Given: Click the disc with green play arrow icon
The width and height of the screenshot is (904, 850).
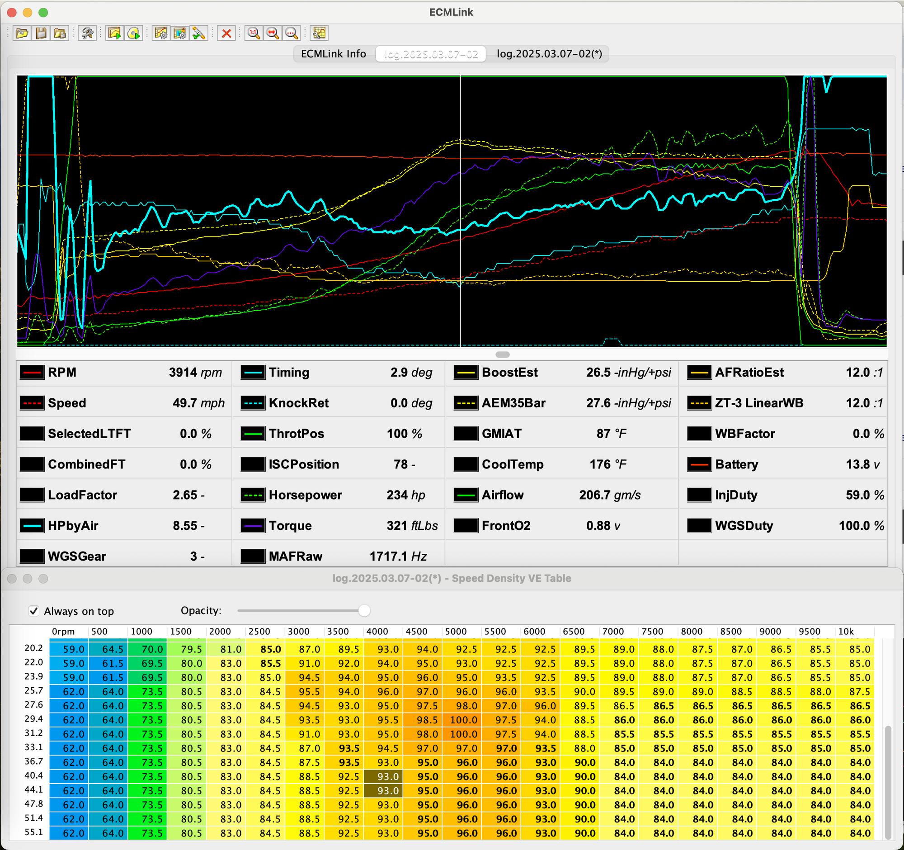Looking at the screenshot, I should pos(134,33).
